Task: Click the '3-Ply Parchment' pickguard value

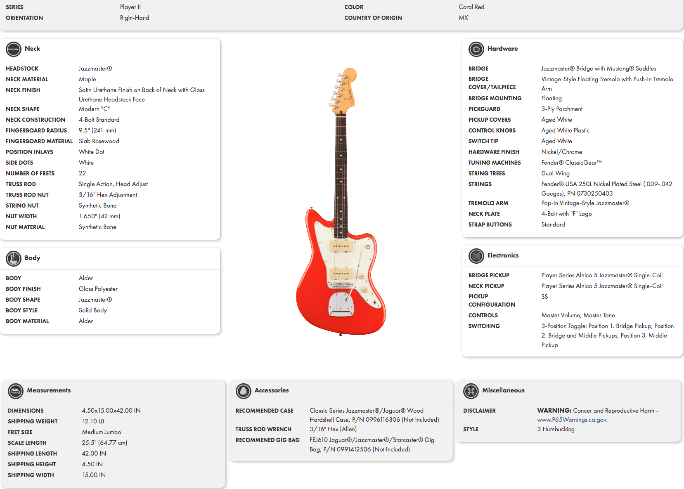Action: (x=562, y=109)
